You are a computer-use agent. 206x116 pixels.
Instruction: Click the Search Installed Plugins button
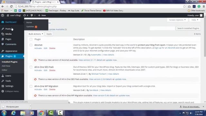coord(188,28)
